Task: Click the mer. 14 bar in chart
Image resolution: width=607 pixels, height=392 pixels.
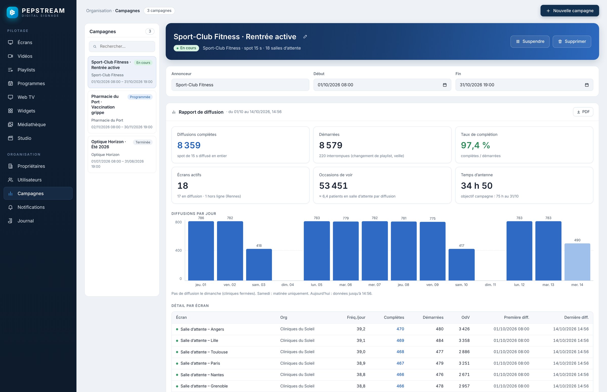Action: coord(577,262)
